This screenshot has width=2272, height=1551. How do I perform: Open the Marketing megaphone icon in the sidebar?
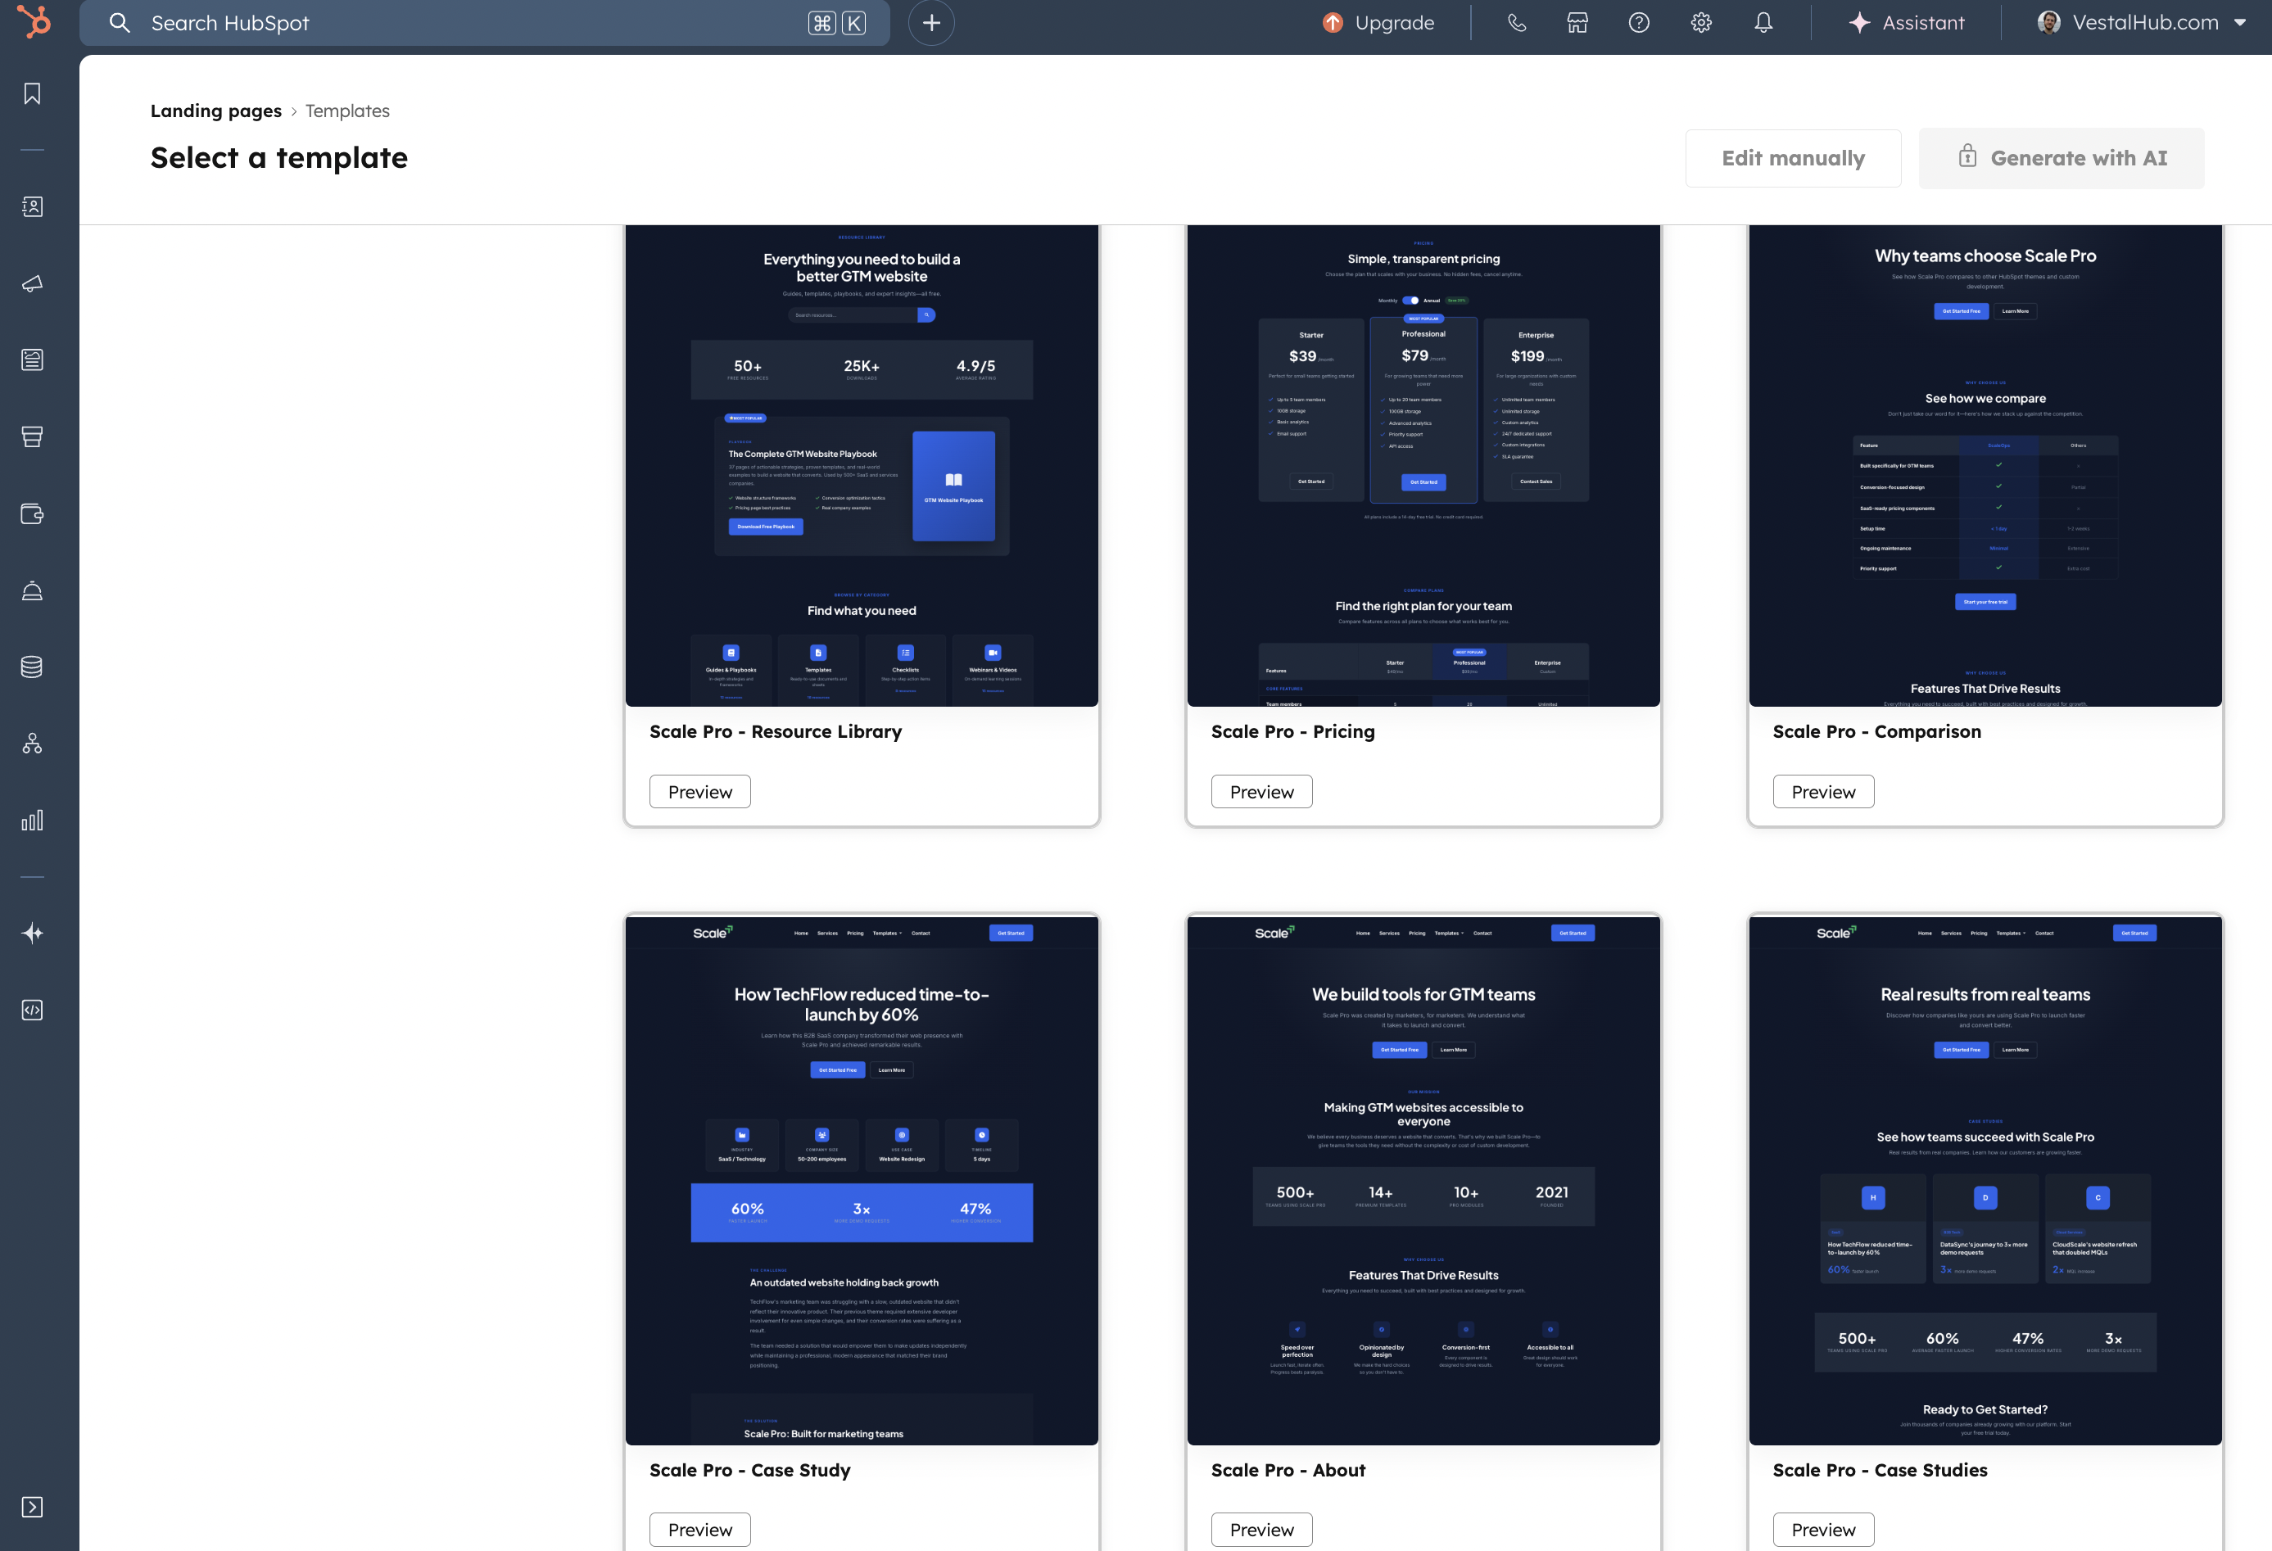(x=32, y=284)
